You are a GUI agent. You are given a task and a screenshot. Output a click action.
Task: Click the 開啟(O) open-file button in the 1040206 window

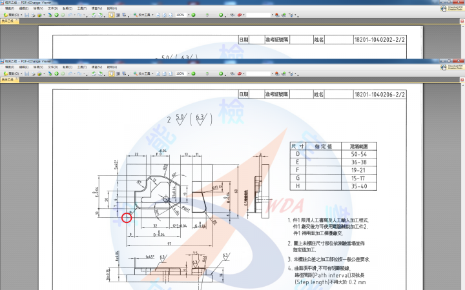(11, 73)
